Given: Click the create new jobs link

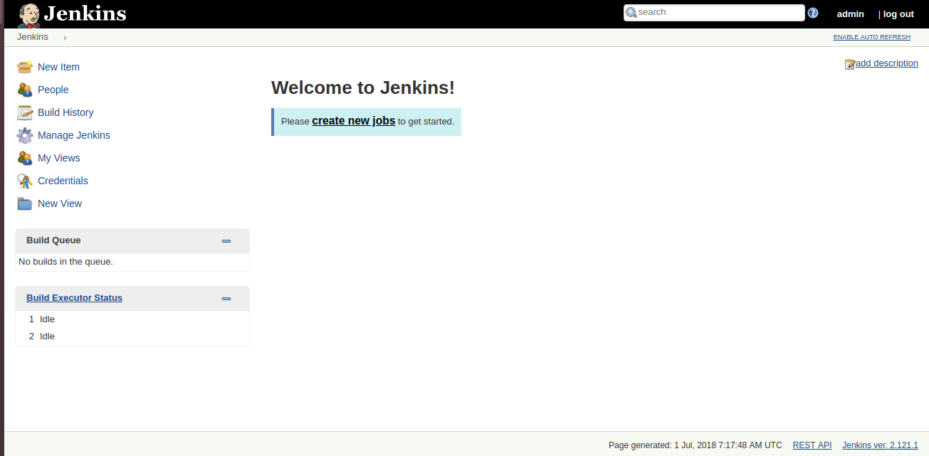Looking at the screenshot, I should pyautogui.click(x=353, y=121).
